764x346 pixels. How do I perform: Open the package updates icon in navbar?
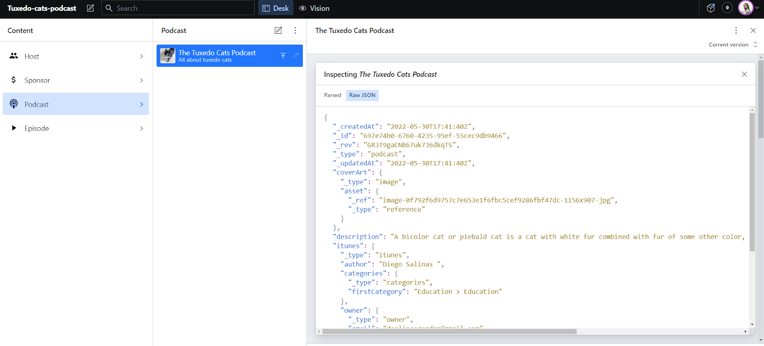(711, 8)
